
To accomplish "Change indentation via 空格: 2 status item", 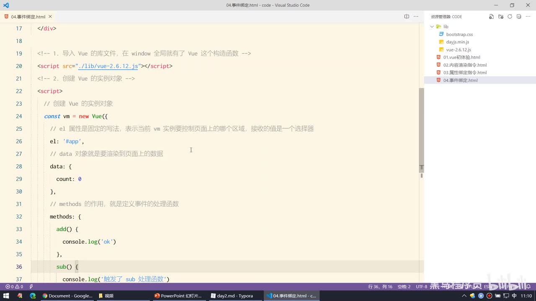I will (404, 287).
